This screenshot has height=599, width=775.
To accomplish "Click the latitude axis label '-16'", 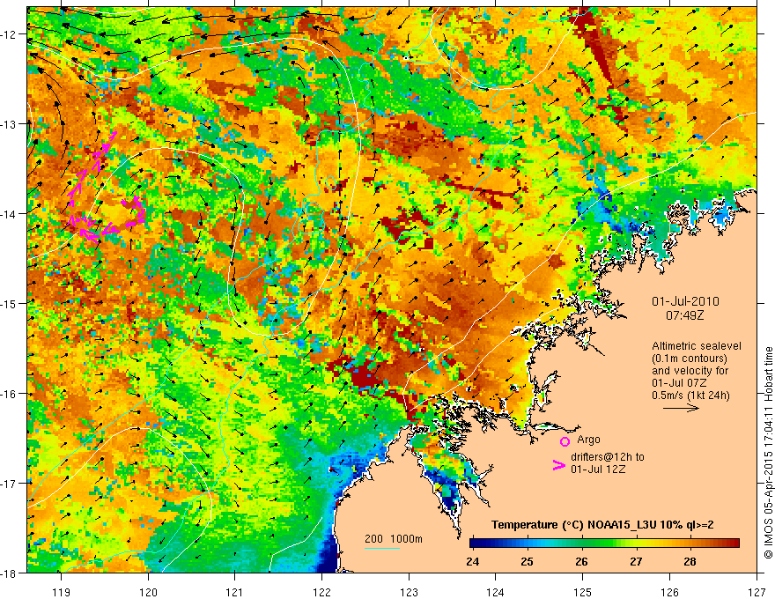I will point(10,394).
